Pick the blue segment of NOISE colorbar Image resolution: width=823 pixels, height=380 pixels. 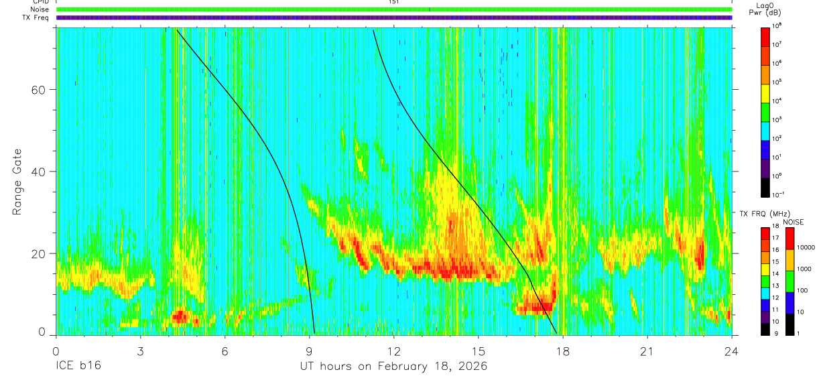coord(790,302)
